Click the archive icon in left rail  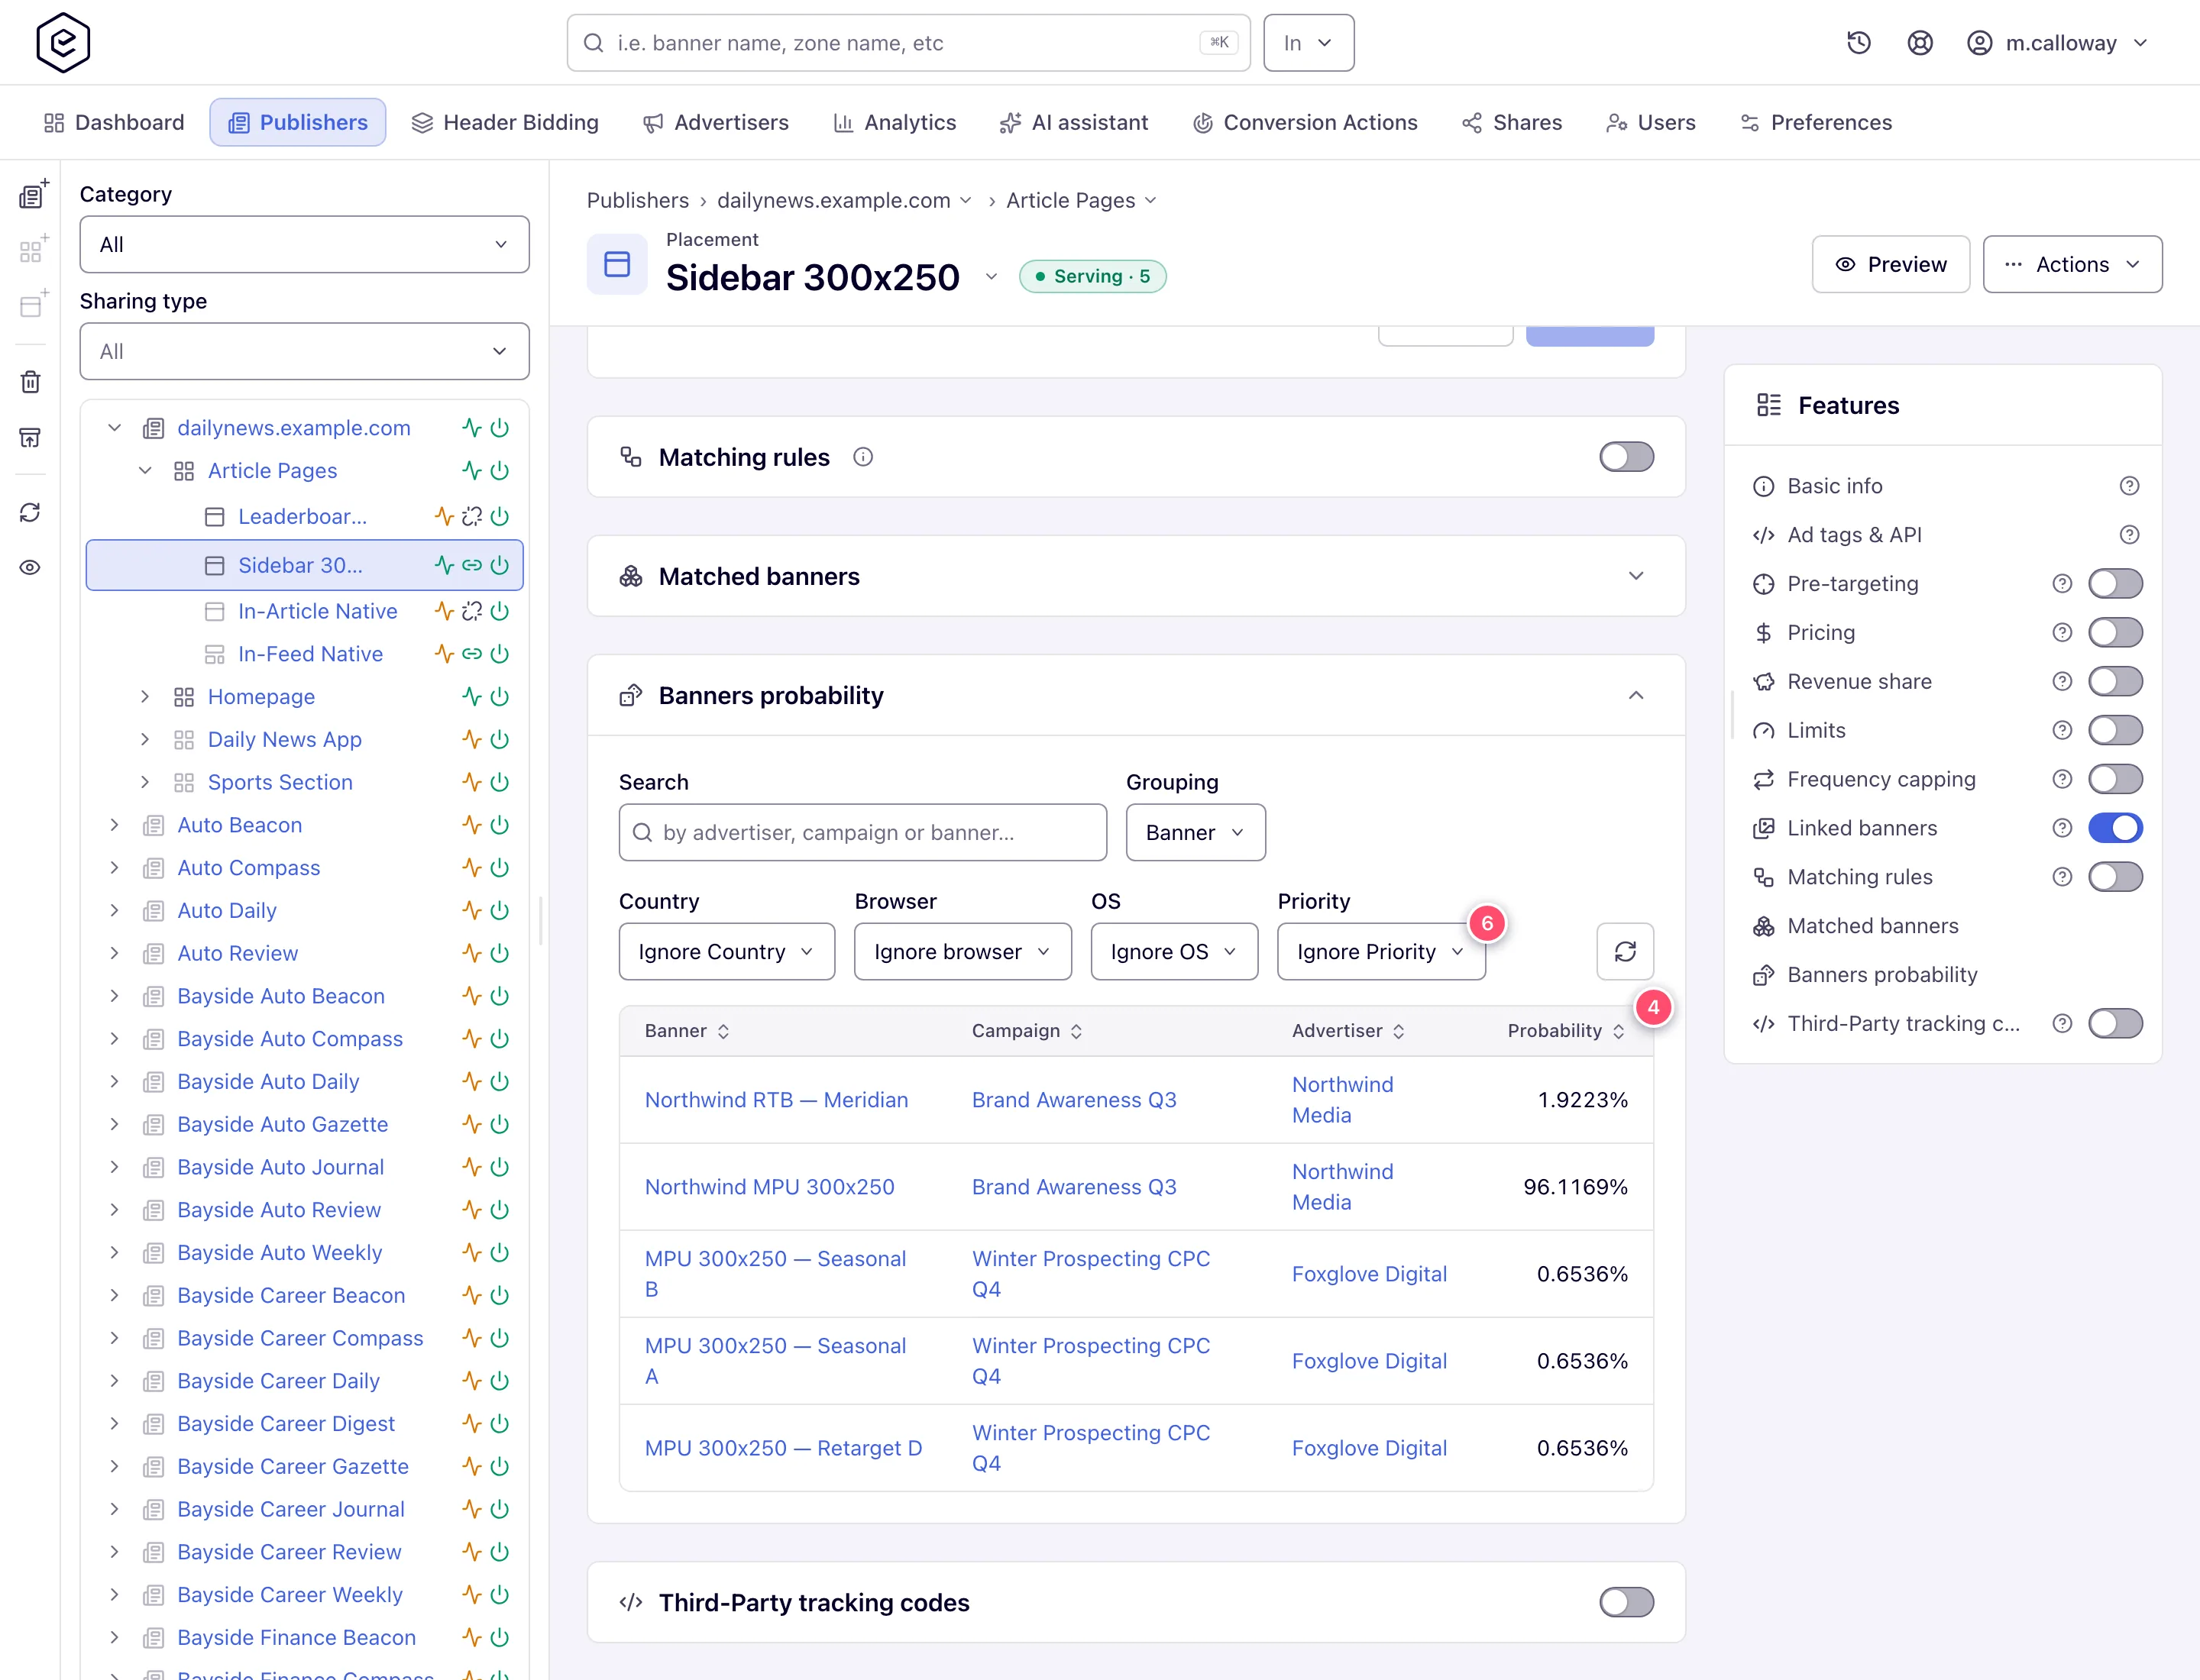(31, 437)
